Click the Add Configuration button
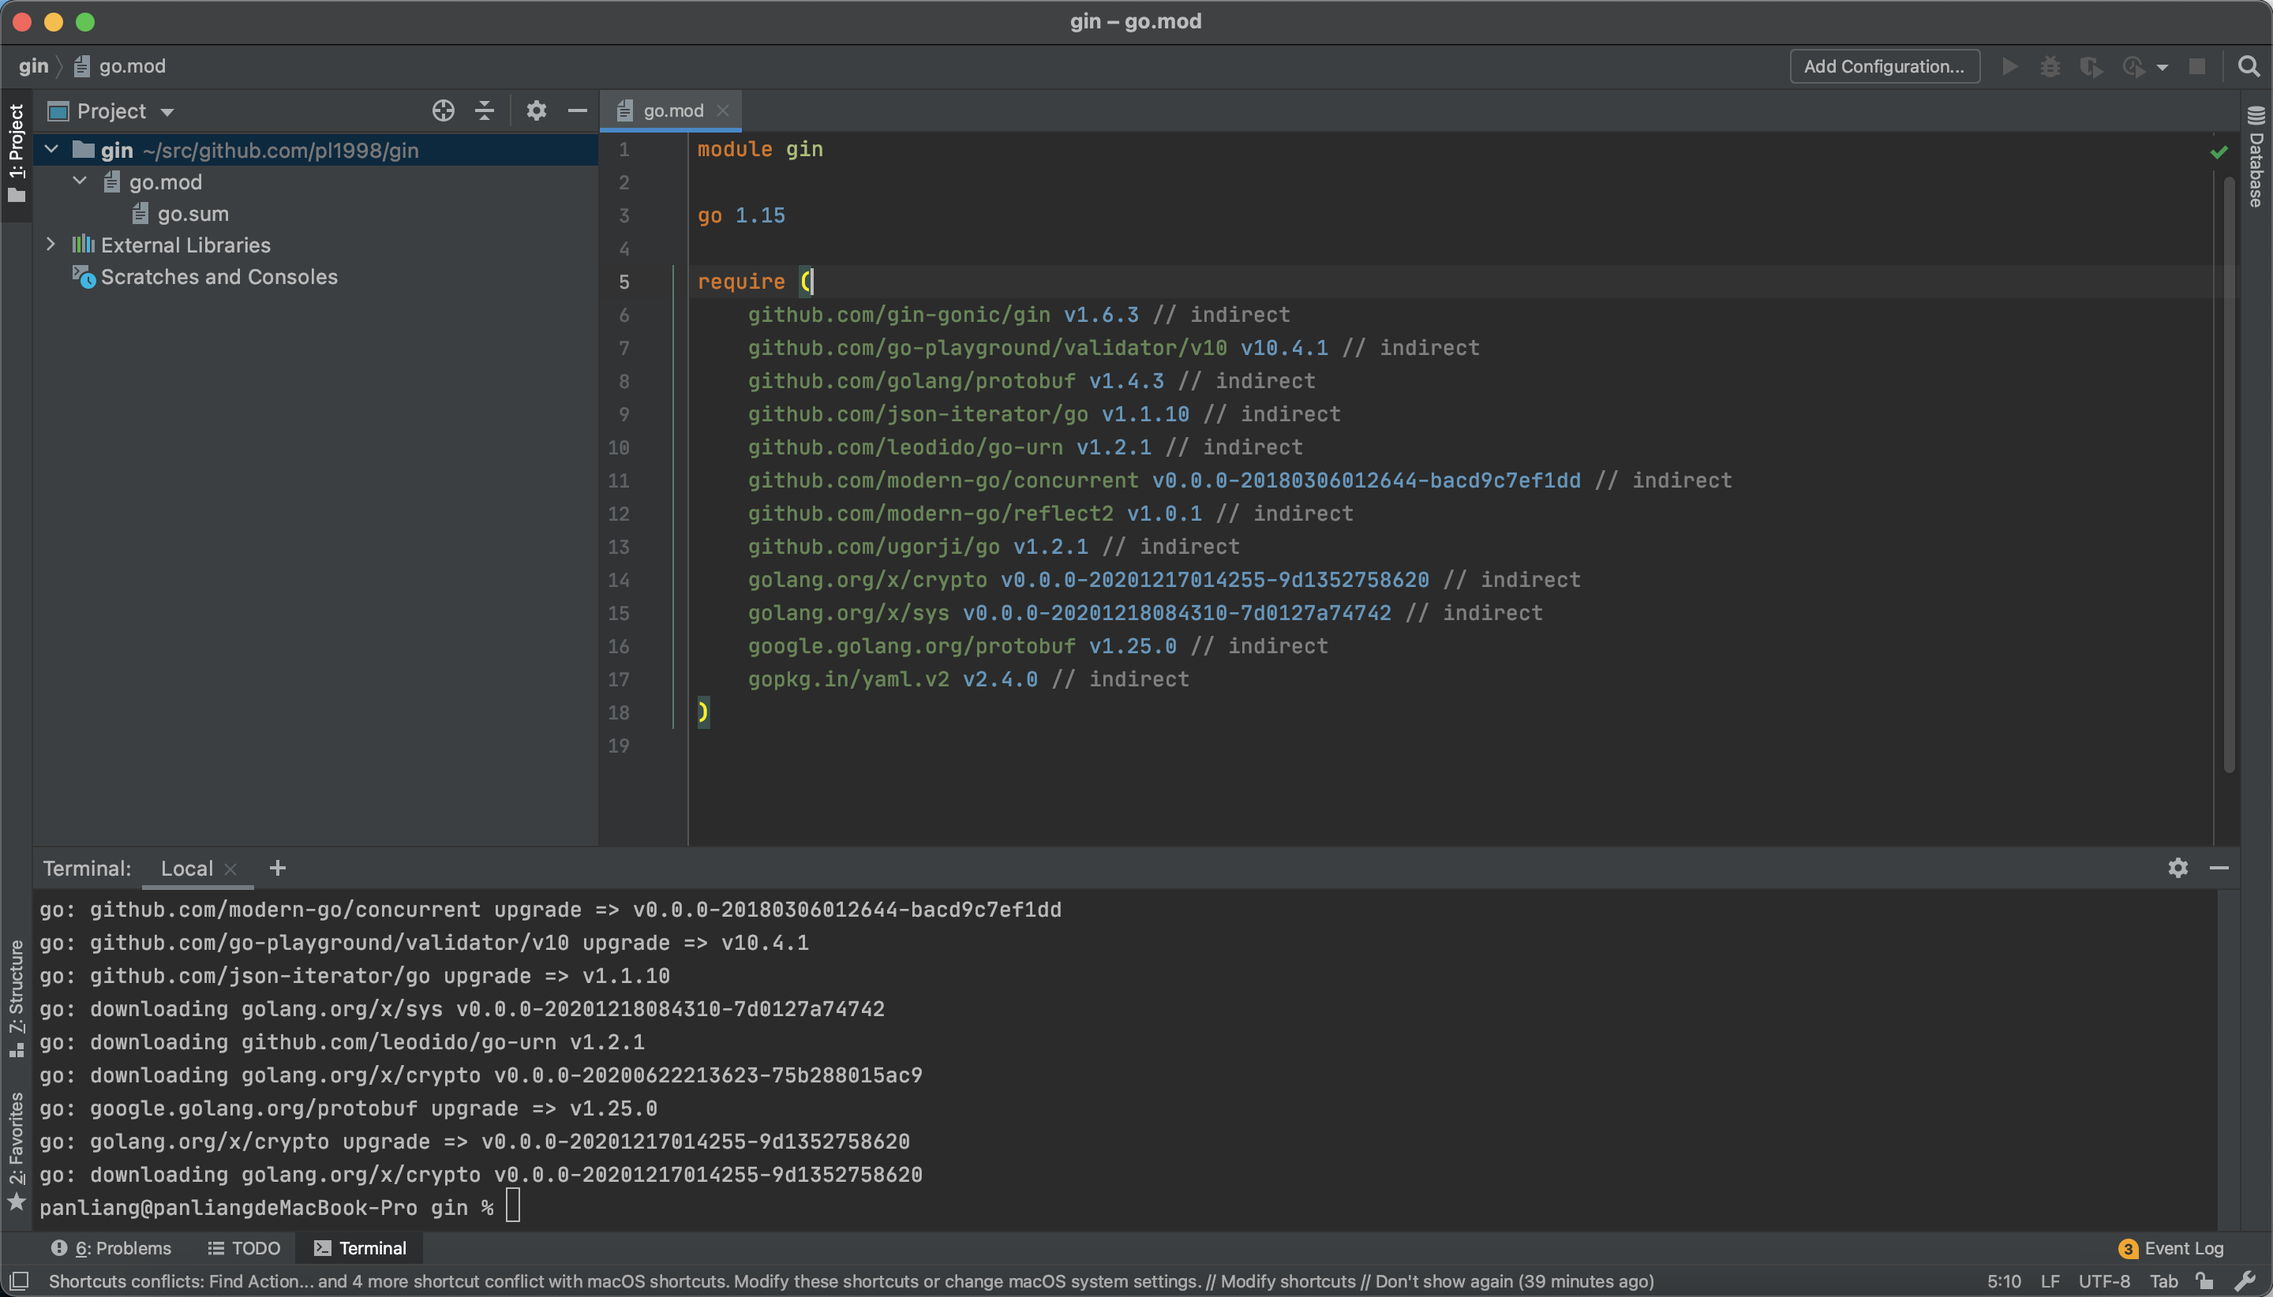The width and height of the screenshot is (2273, 1297). tap(1884, 67)
